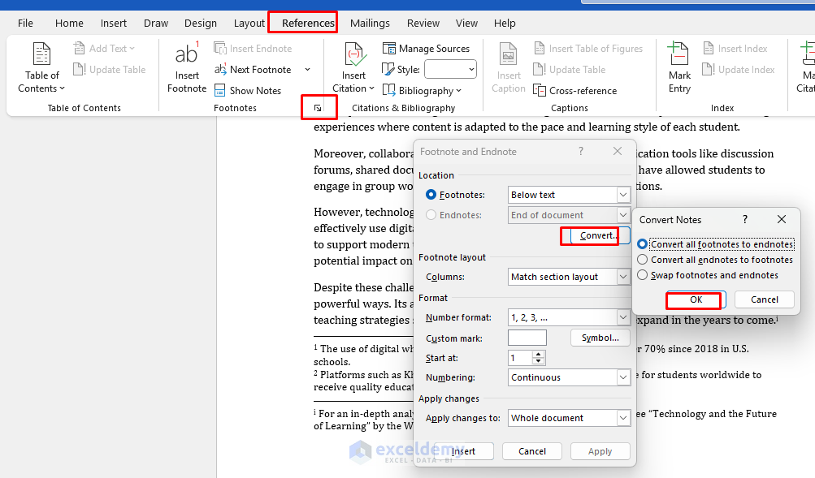This screenshot has height=478, width=815.
Task: Click Insert in Footnote and Endnote dialog
Action: 464,451
